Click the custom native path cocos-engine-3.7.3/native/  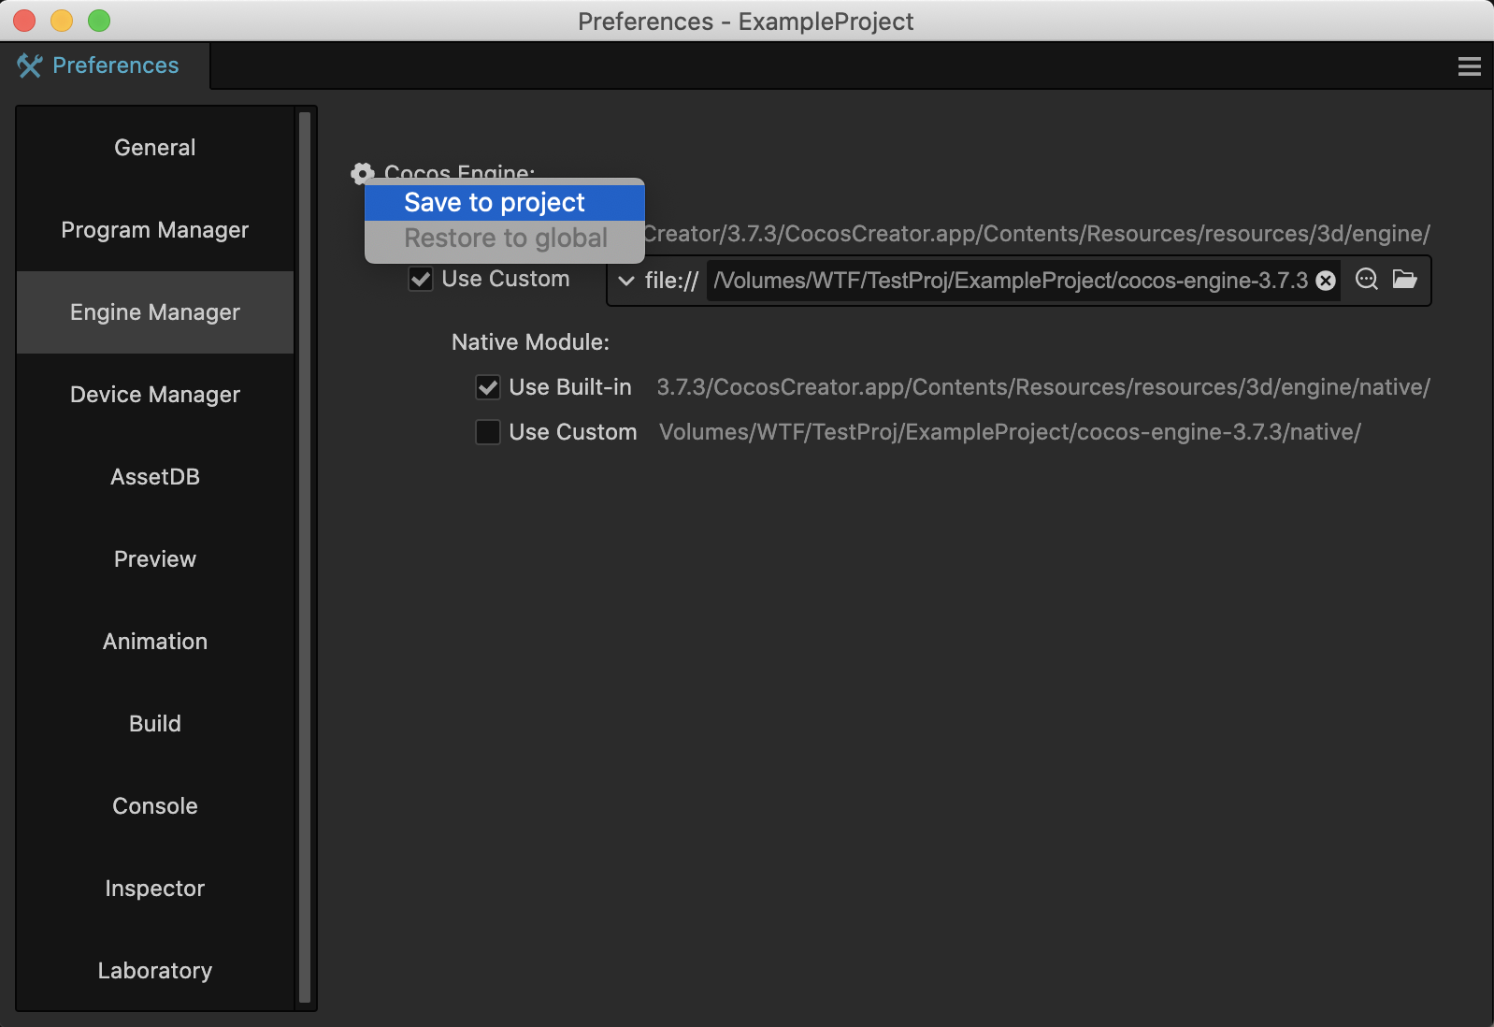click(1010, 432)
